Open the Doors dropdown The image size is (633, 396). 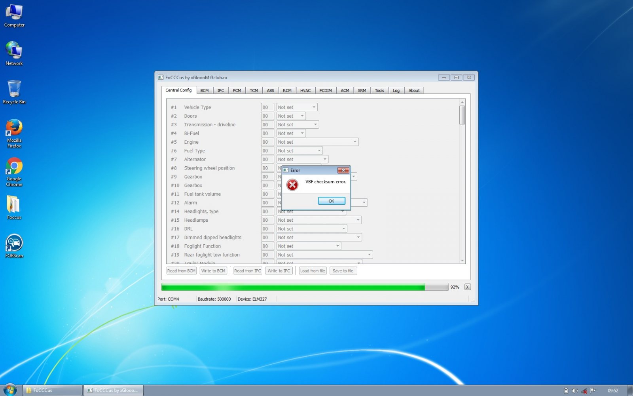(x=291, y=116)
